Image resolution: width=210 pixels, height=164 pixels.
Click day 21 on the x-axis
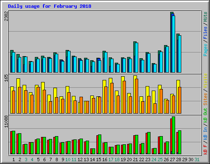click(135, 159)
